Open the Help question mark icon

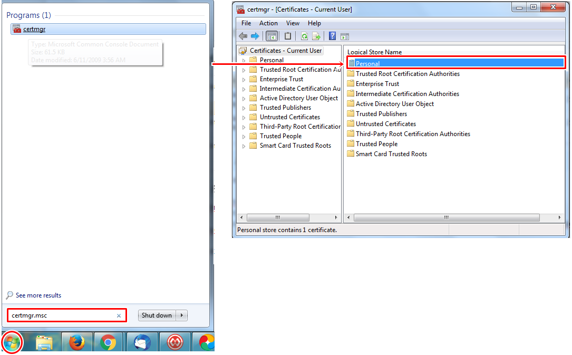pos(332,36)
